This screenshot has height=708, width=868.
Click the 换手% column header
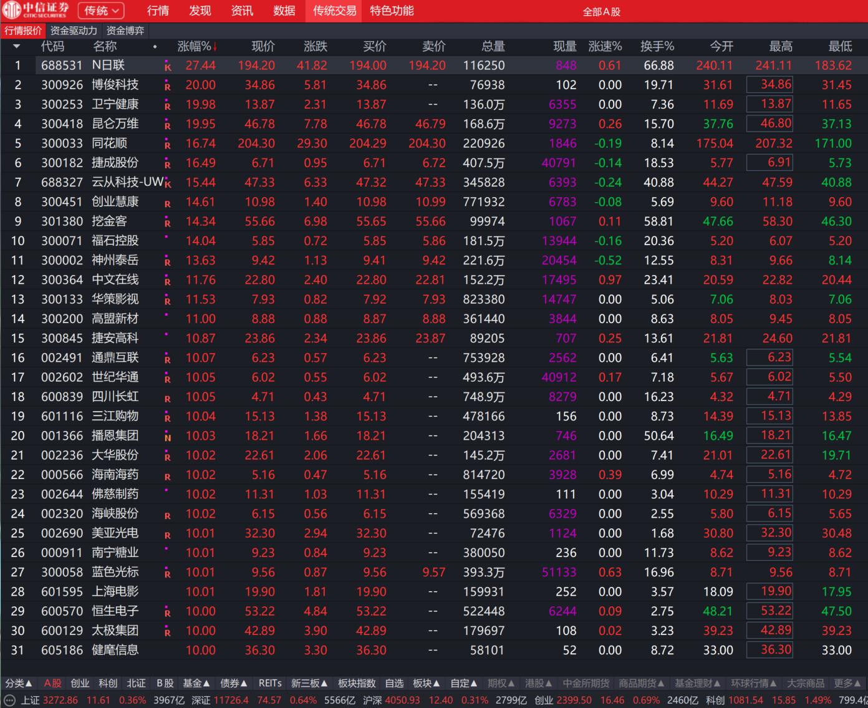tap(657, 47)
